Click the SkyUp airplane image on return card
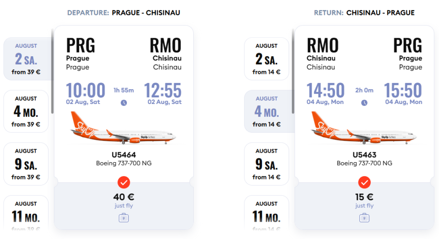The image size is (439, 239). click(x=364, y=128)
